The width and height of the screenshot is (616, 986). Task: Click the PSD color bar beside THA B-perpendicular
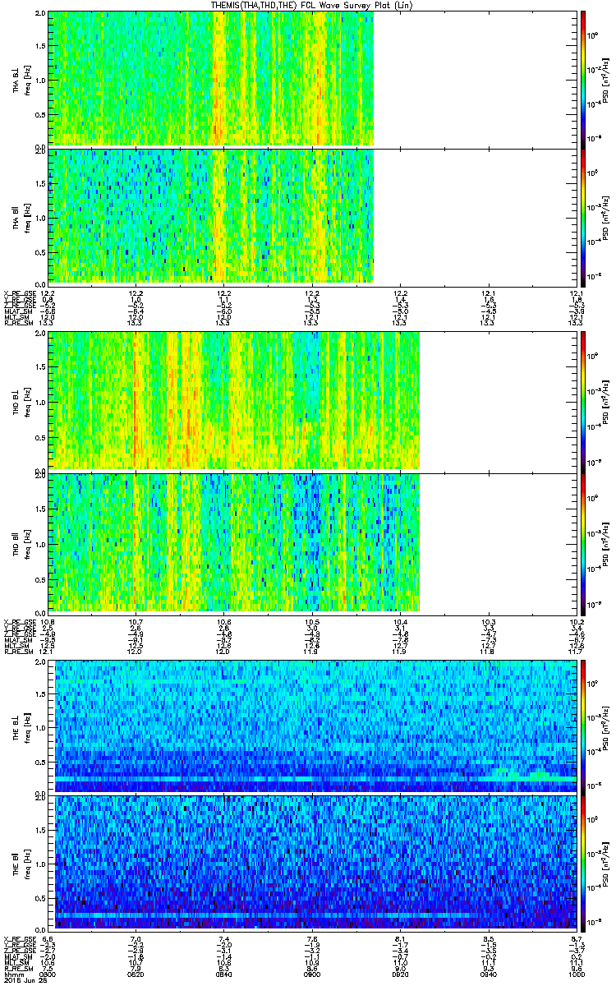582,79
